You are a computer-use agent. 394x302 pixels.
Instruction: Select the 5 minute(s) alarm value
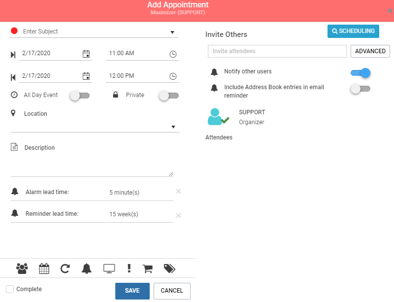[124, 192]
